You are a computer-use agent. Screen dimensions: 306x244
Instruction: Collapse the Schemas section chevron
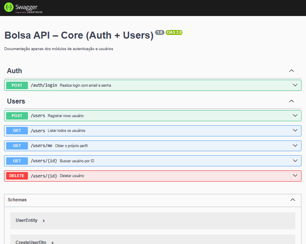292,200
